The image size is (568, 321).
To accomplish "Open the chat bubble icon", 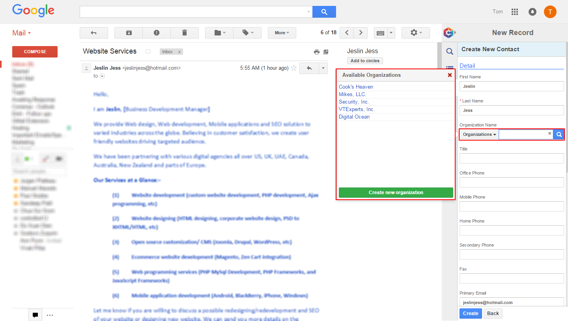I will click(35, 315).
